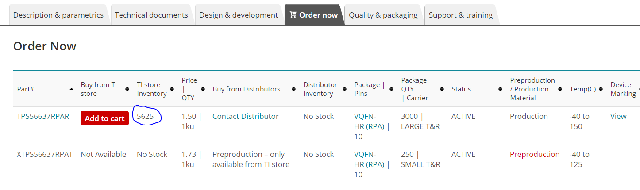640x190 pixels.
Task: Sort by Buy from Distributors arrows
Action: tap(293, 89)
